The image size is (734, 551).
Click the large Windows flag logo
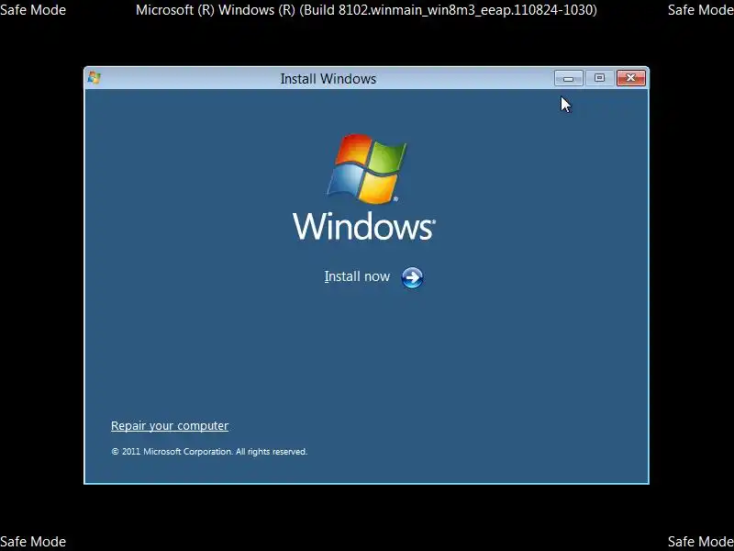367,169
